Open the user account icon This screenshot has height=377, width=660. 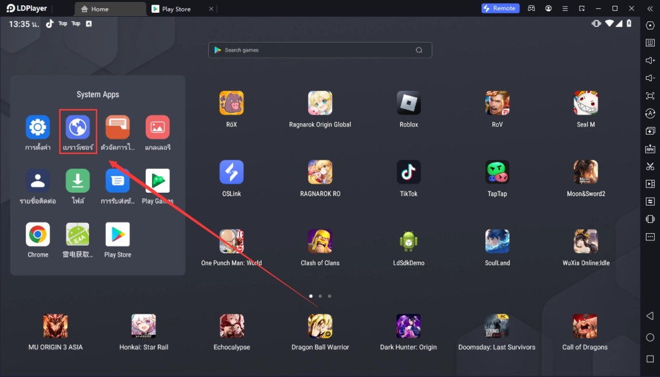click(x=548, y=8)
